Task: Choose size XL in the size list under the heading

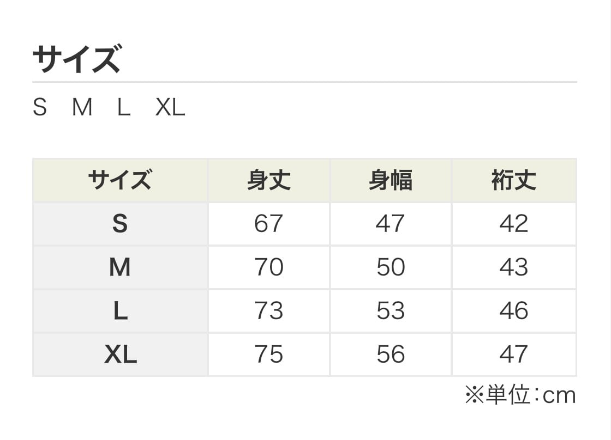Action: click(x=170, y=108)
